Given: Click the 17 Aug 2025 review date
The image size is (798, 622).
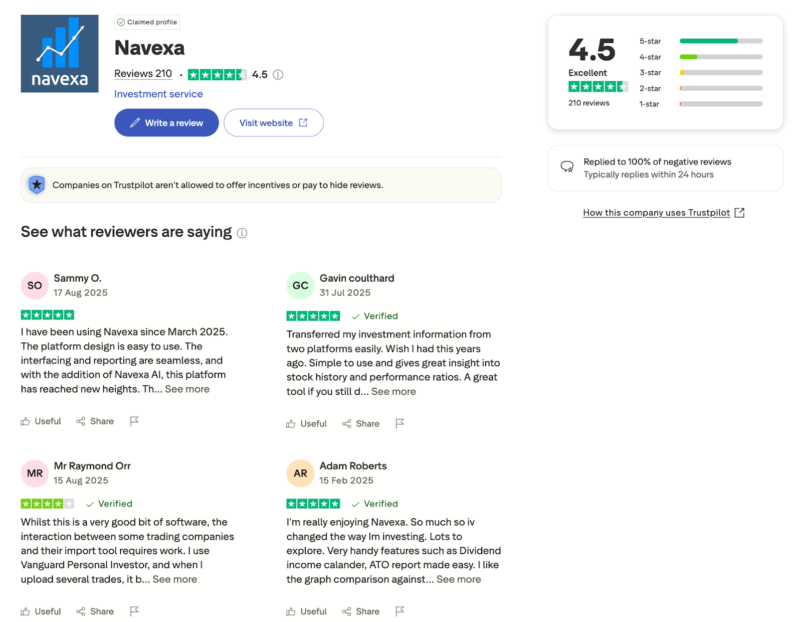Looking at the screenshot, I should (81, 293).
